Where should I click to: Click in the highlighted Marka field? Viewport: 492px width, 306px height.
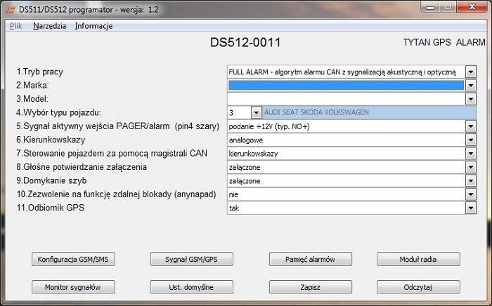click(x=345, y=85)
